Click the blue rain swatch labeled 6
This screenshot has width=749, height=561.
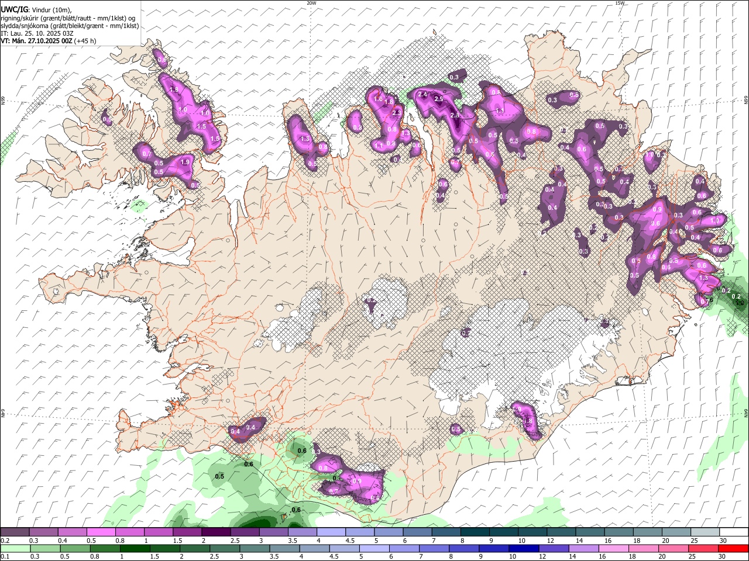click(404, 549)
